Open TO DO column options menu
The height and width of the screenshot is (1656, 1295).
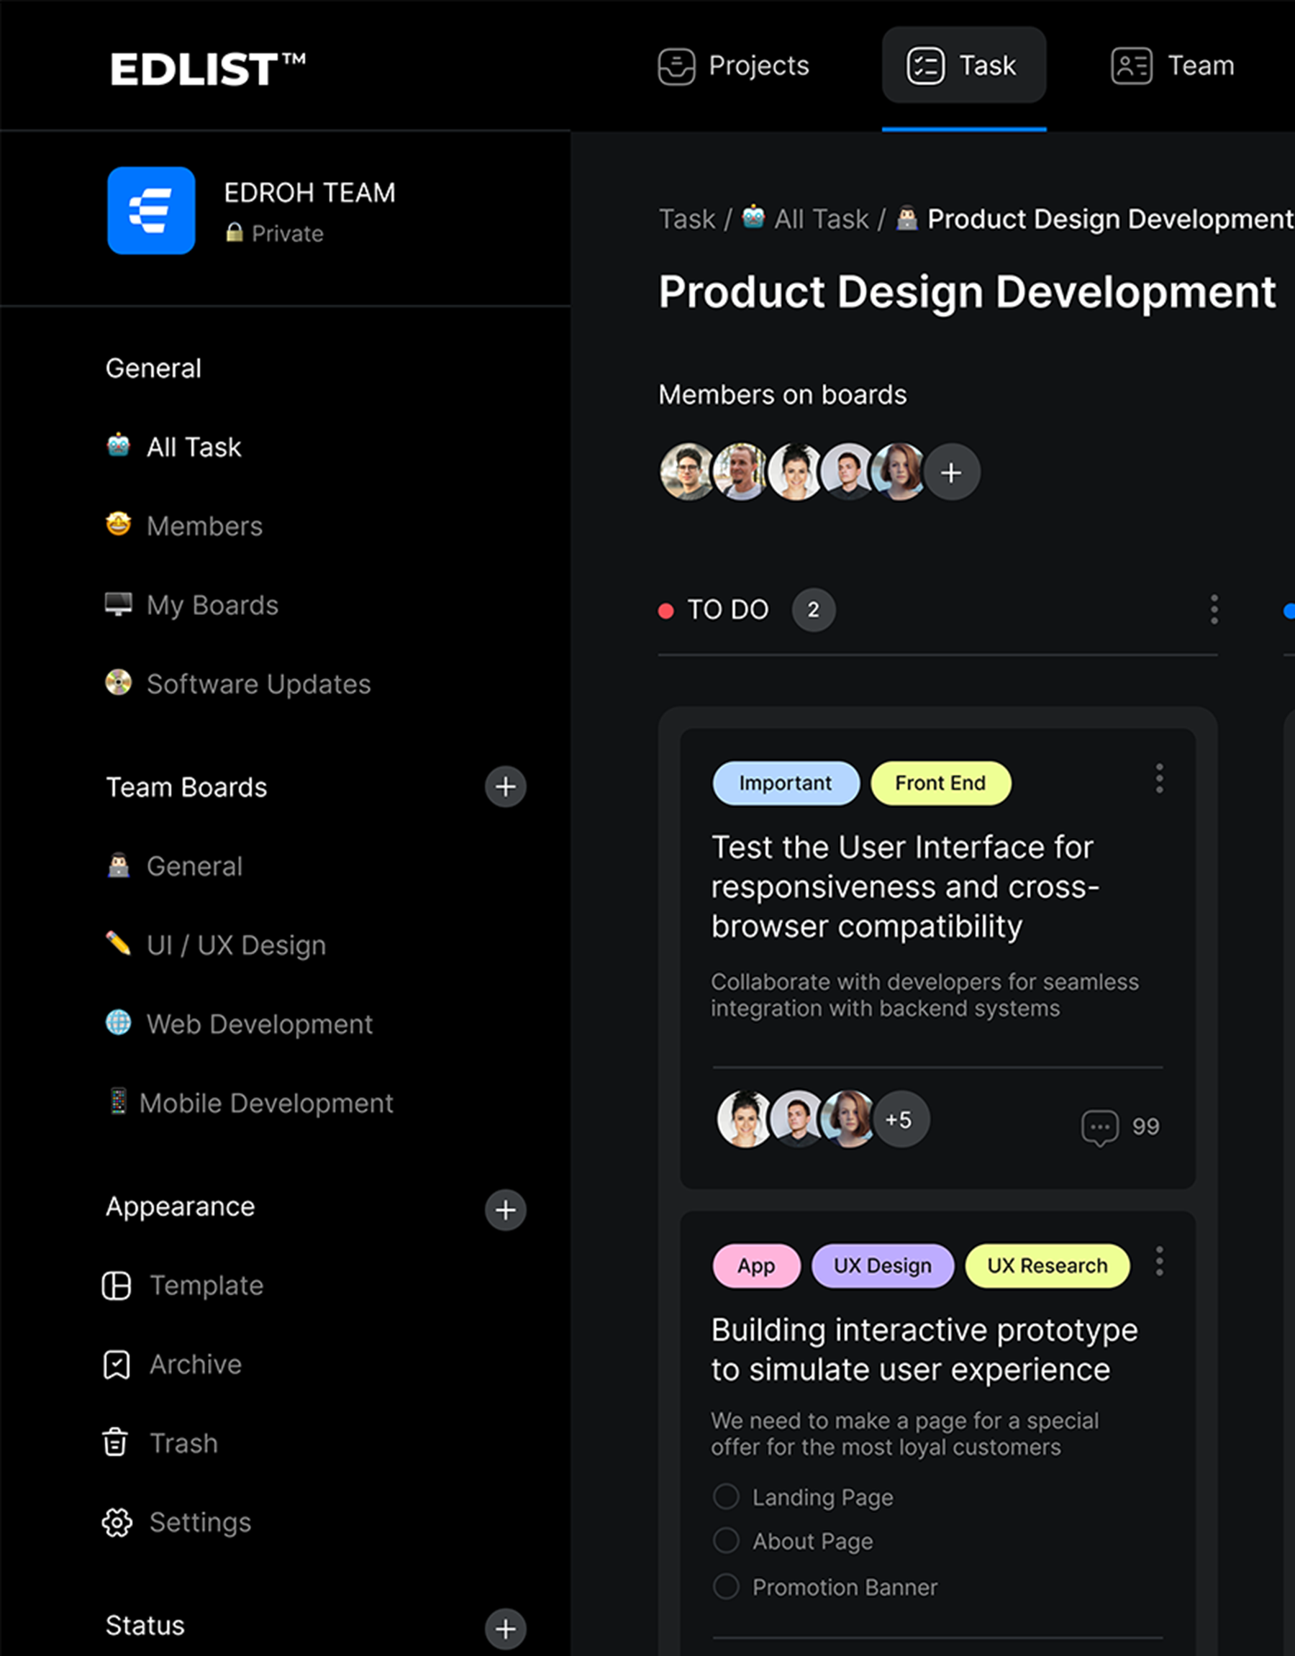pos(1214,609)
